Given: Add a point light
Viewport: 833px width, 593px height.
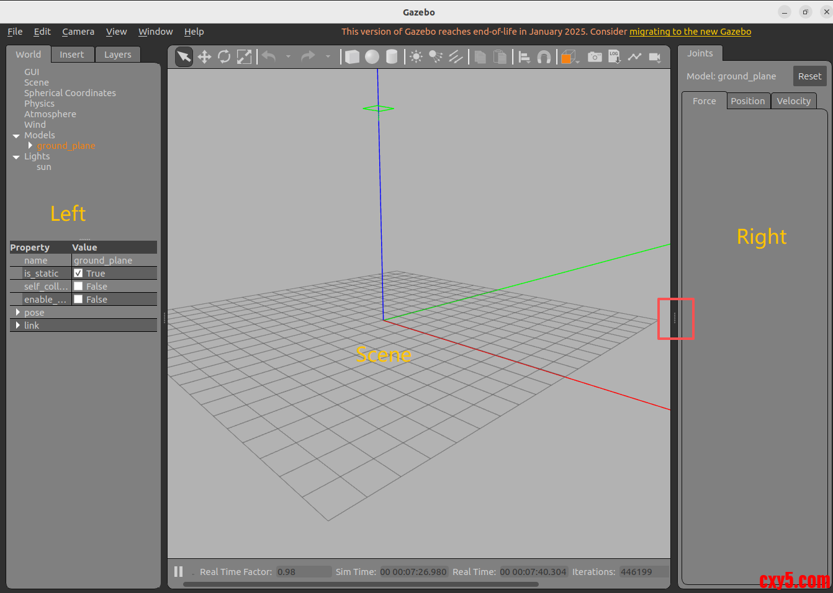Looking at the screenshot, I should tap(416, 57).
